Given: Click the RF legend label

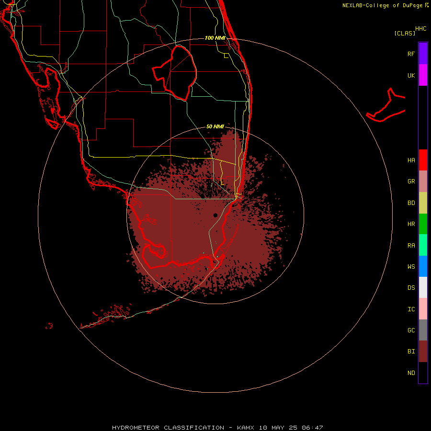Looking at the screenshot, I should click(411, 54).
